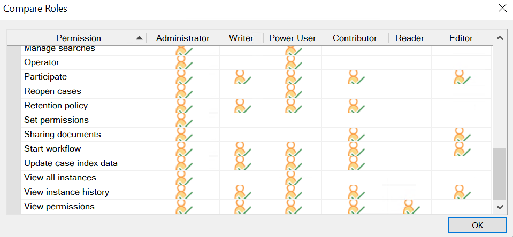Click the Administrator column header
The width and height of the screenshot is (513, 237).
tap(183, 38)
